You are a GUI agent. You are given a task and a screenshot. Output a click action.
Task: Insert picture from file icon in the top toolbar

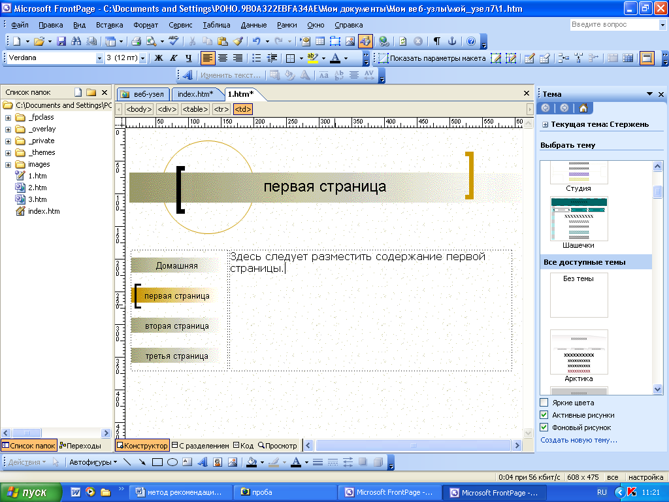(x=350, y=41)
